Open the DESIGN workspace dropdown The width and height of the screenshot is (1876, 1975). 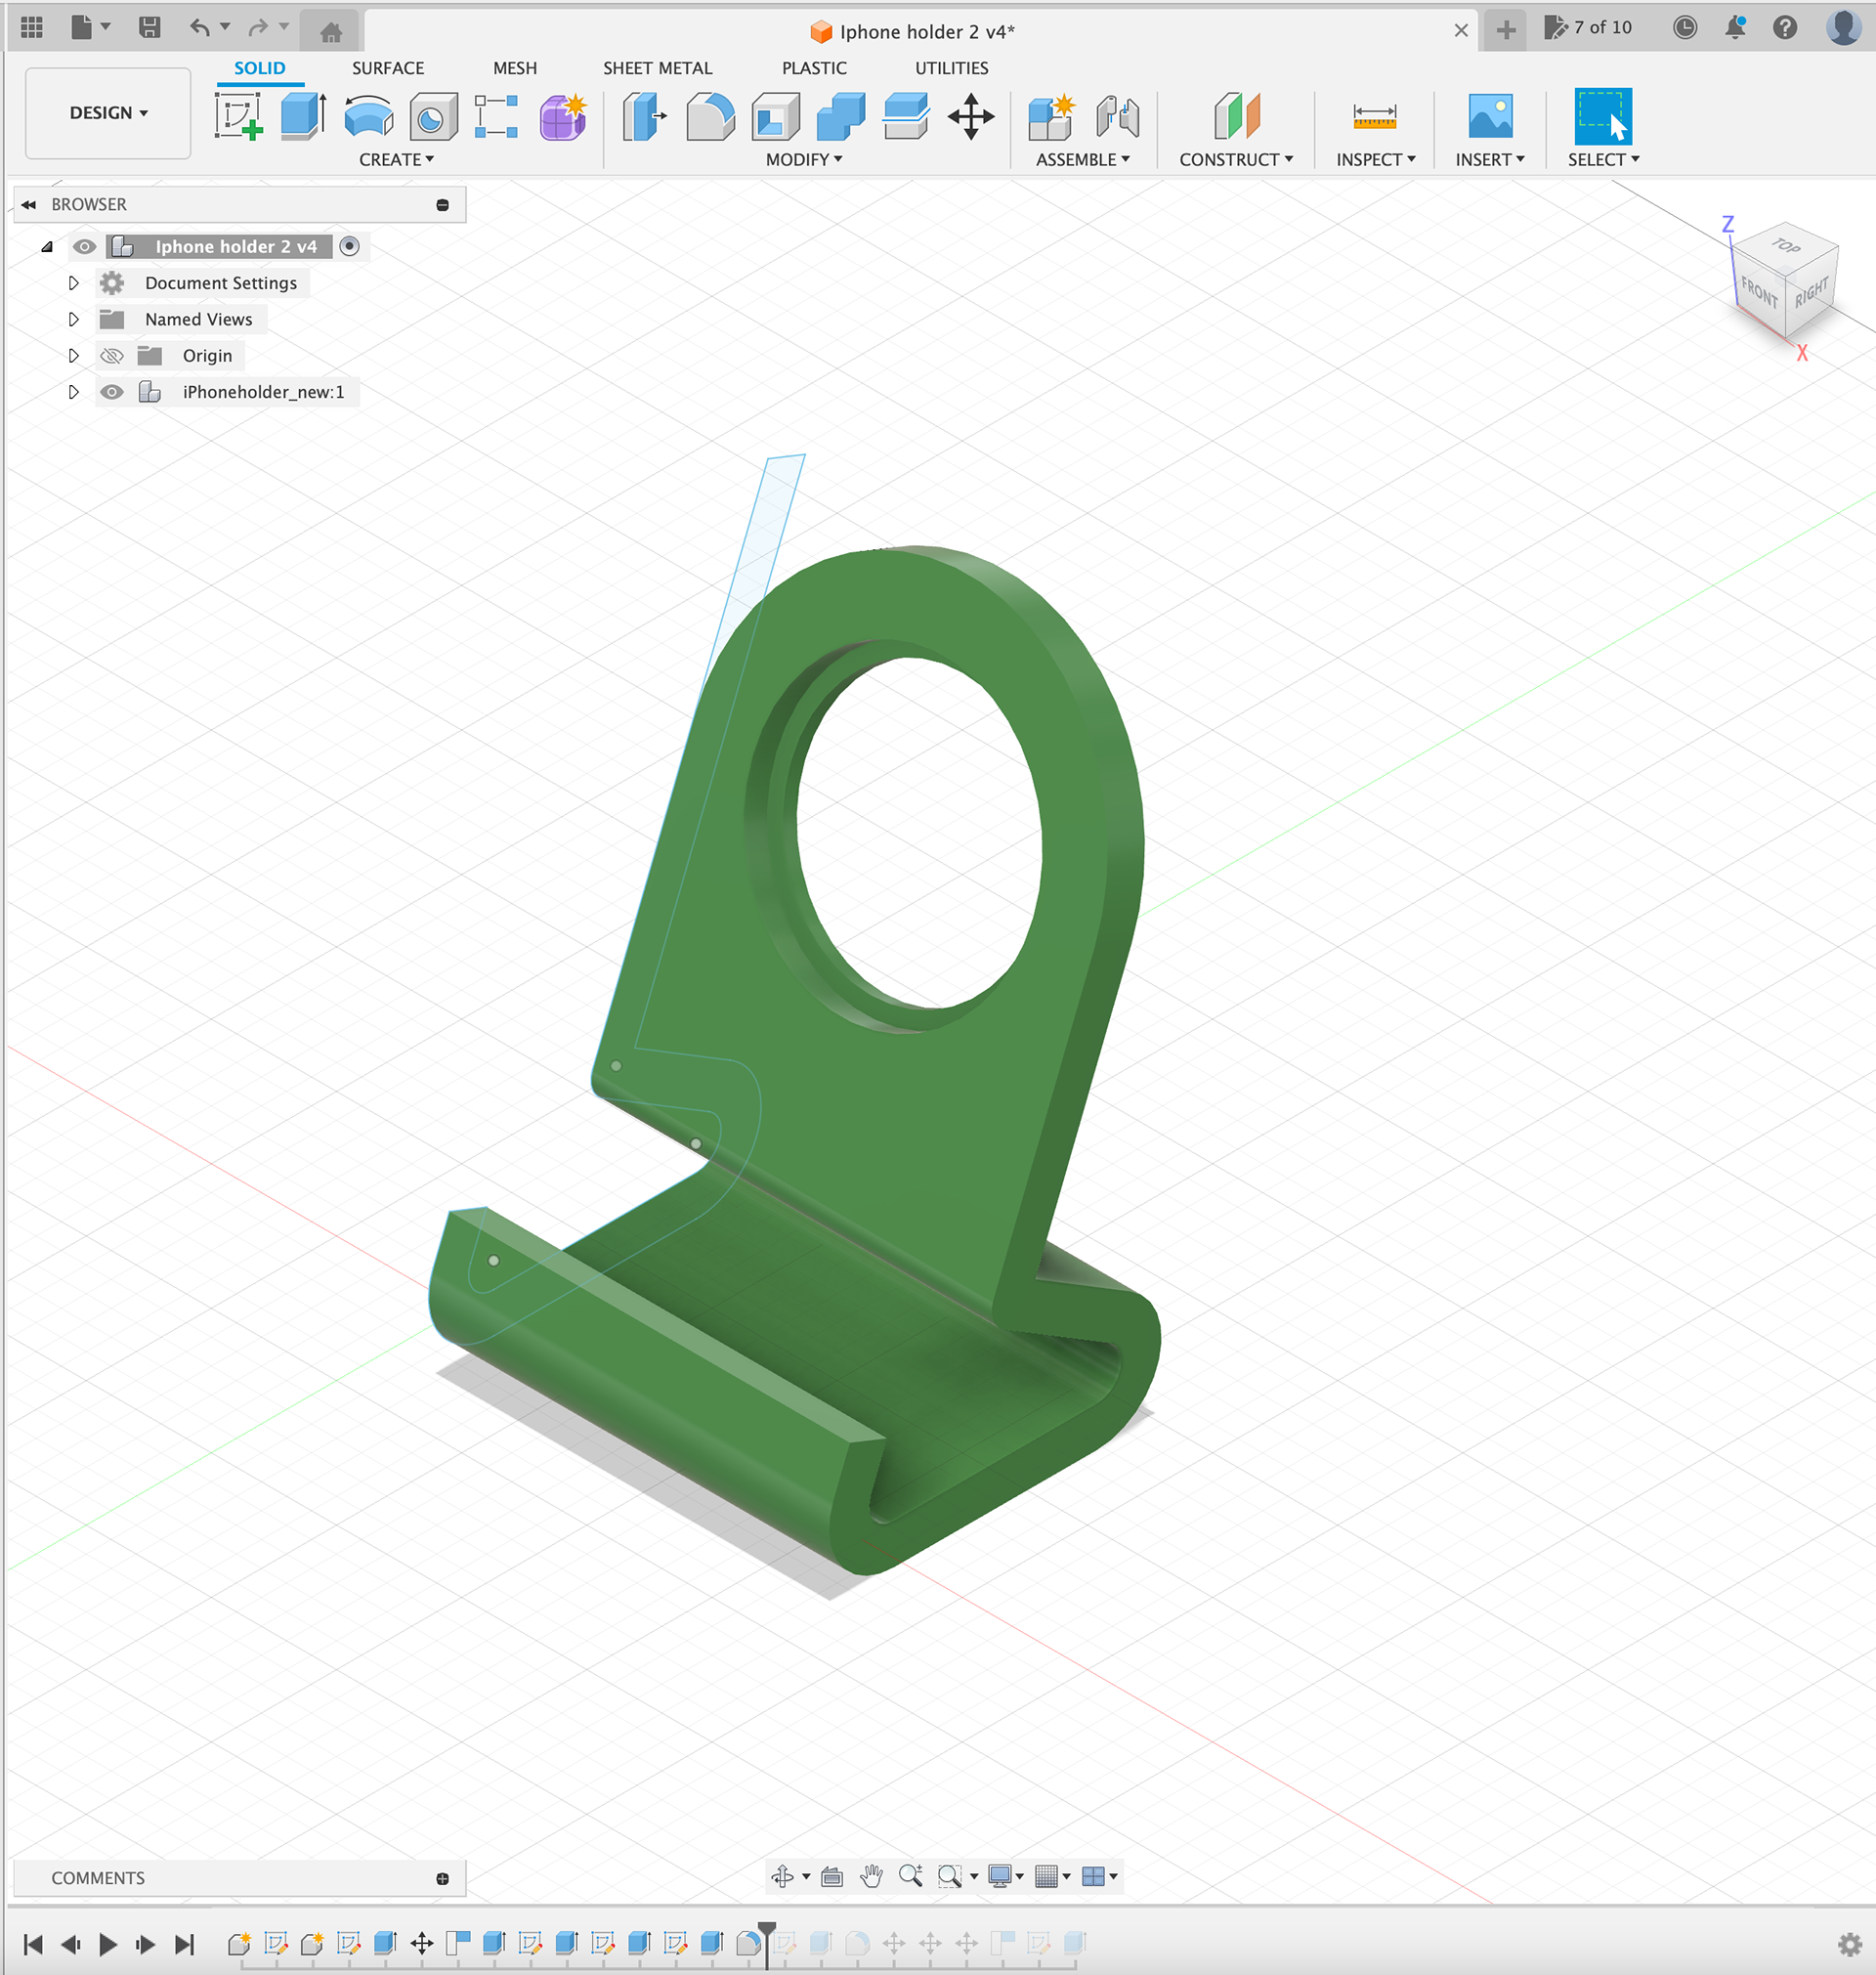108,113
